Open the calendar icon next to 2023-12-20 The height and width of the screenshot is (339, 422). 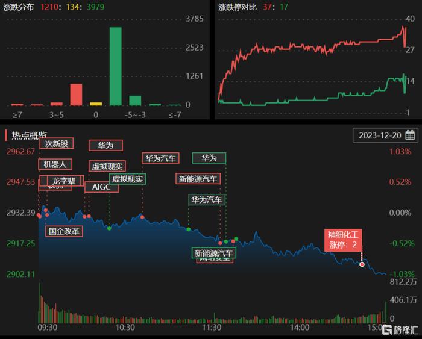click(410, 135)
